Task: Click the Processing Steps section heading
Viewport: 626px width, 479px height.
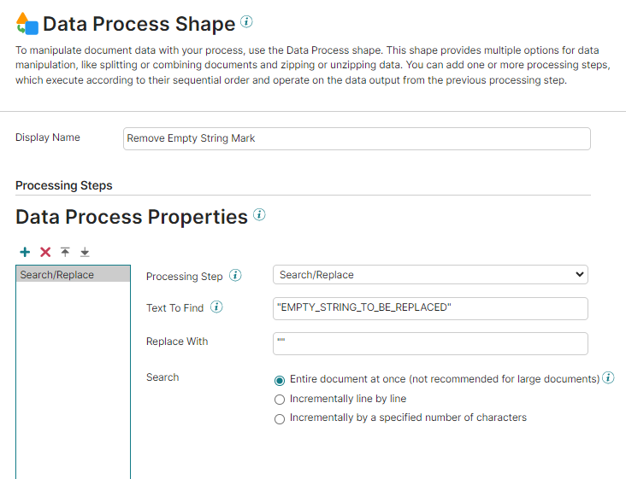Action: pyautogui.click(x=64, y=185)
